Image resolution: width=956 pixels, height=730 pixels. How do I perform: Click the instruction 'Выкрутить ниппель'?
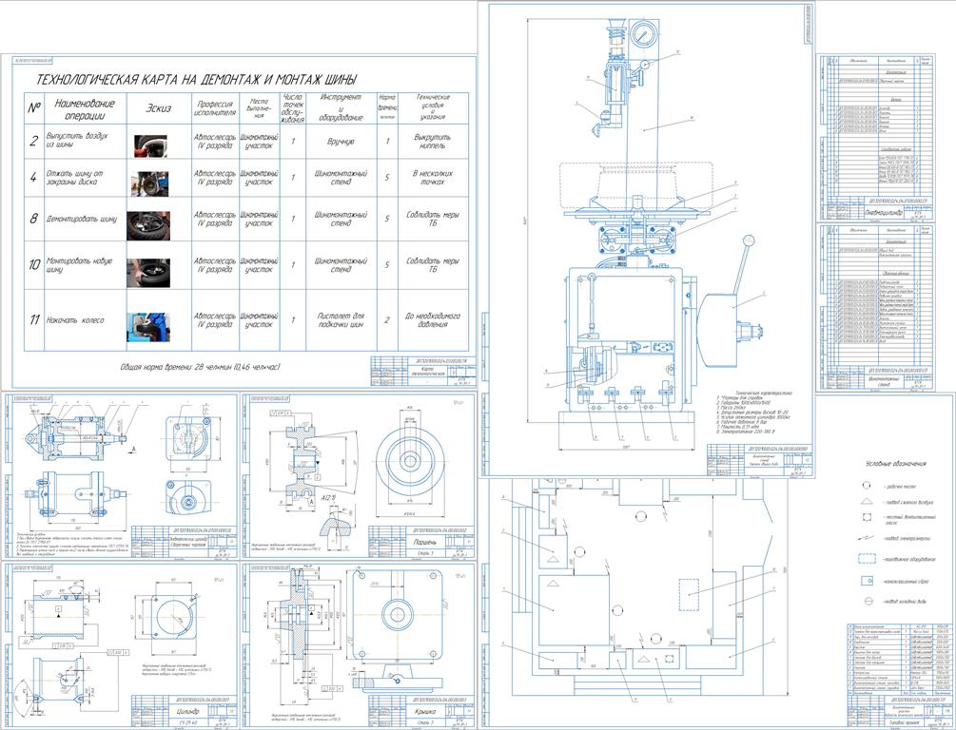tap(432, 142)
